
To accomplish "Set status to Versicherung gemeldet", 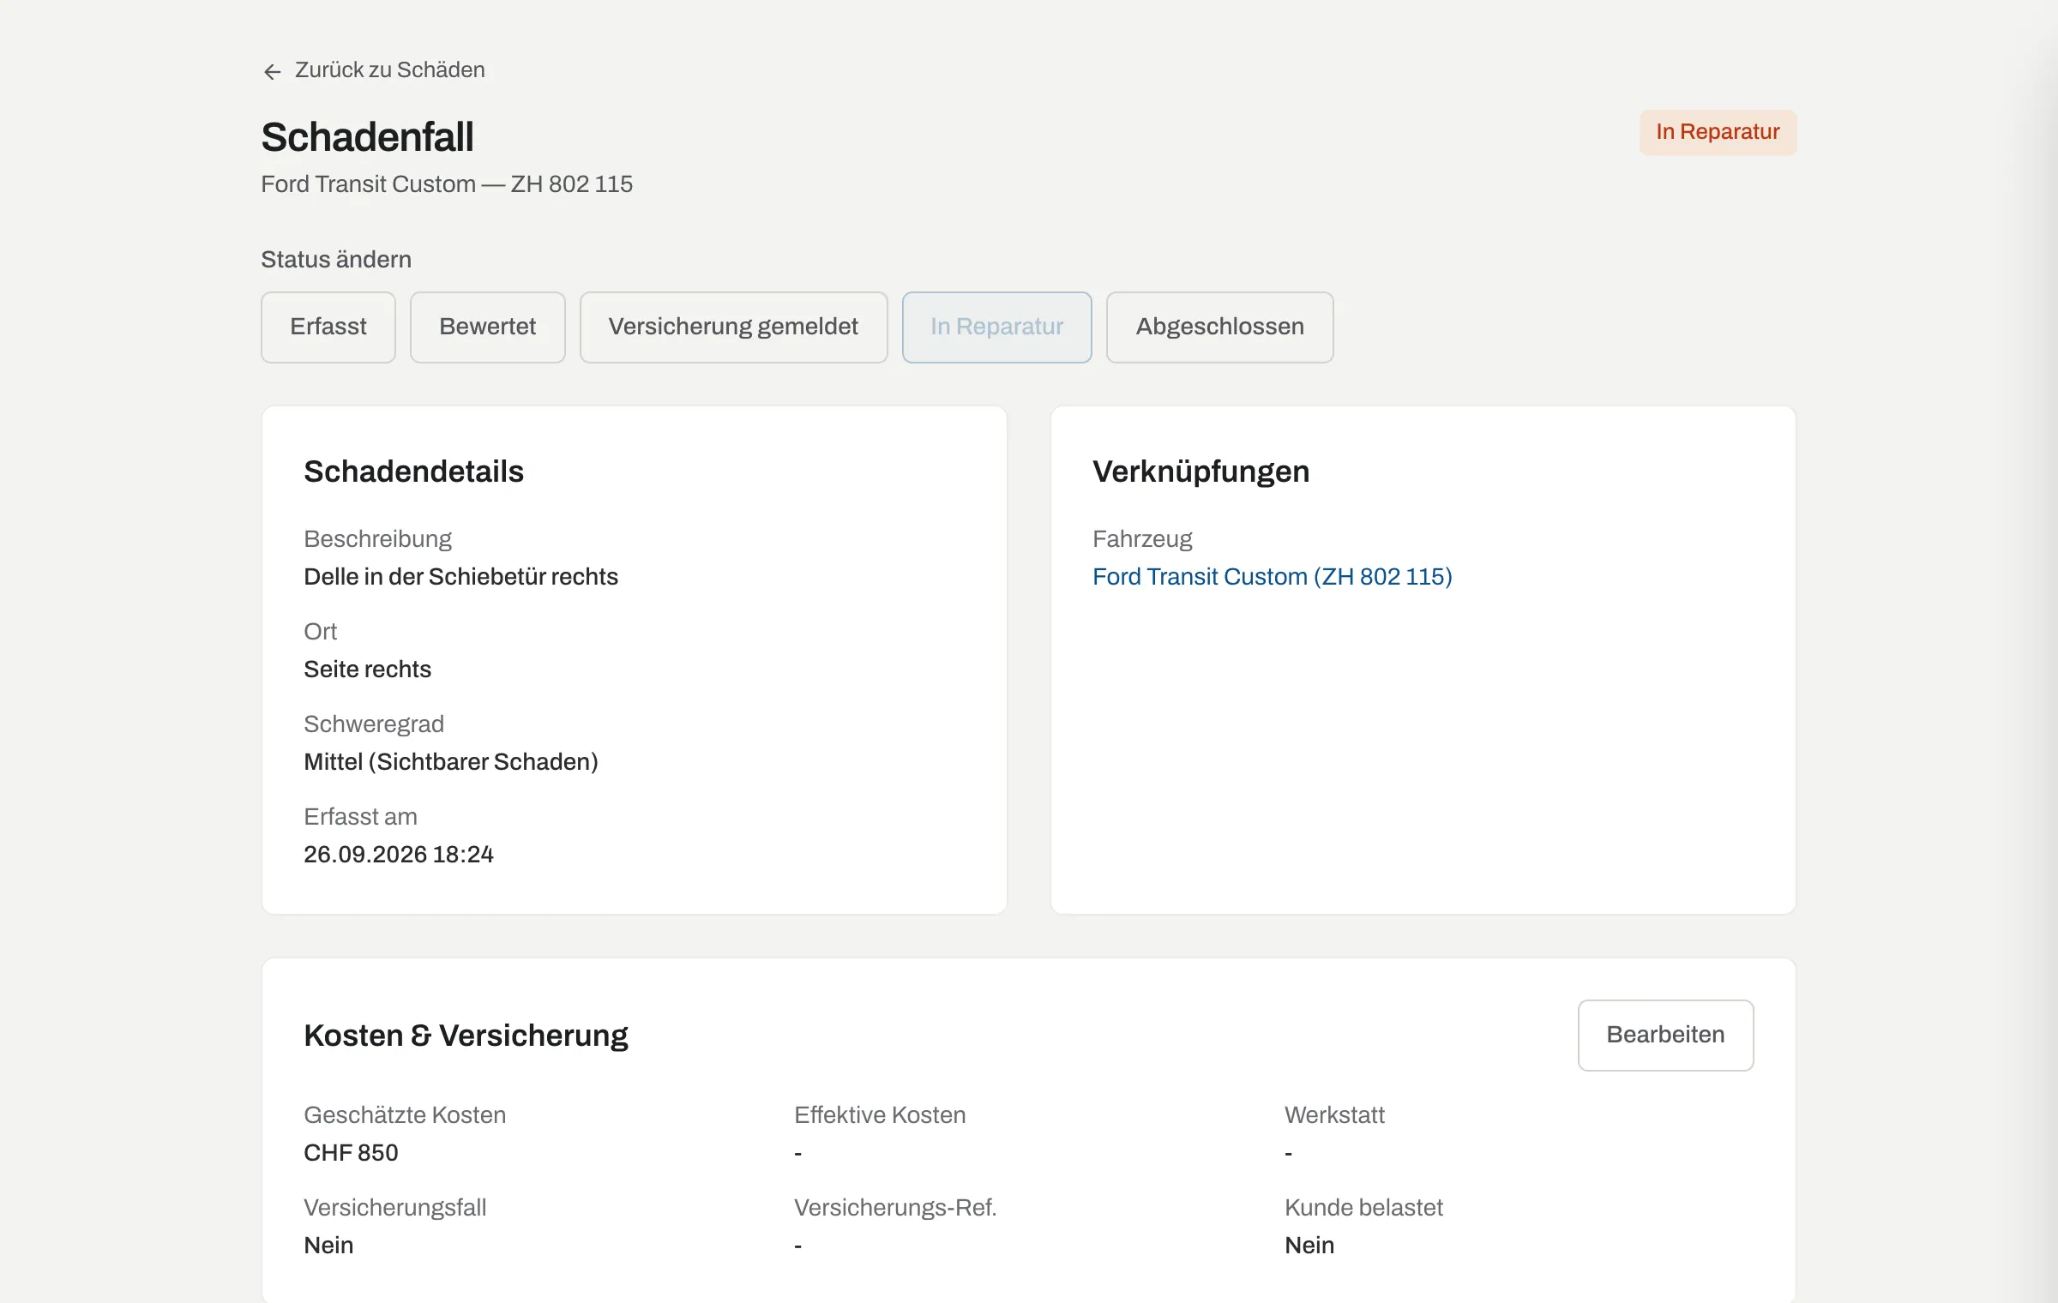I will coord(733,327).
